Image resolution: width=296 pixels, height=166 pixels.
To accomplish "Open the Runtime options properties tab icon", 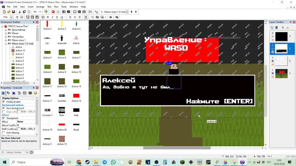I will [x=19, y=93].
